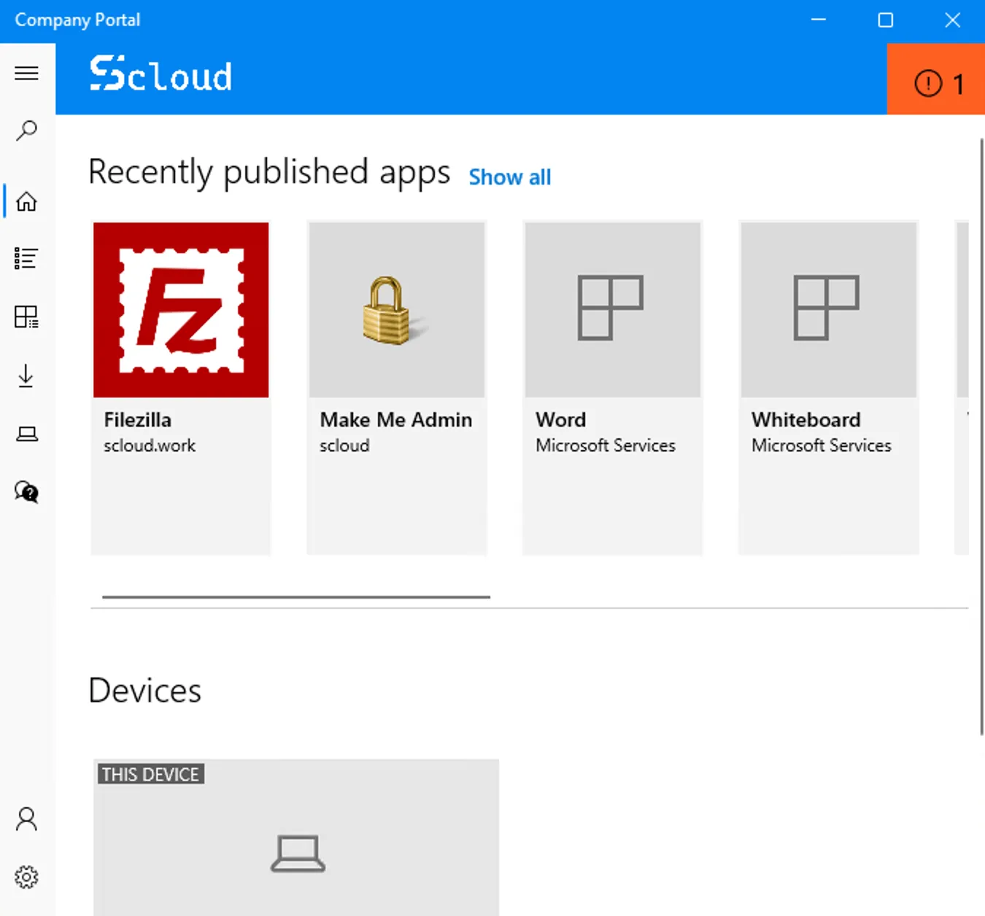
Task: Click Show all recently published apps
Action: pos(509,177)
